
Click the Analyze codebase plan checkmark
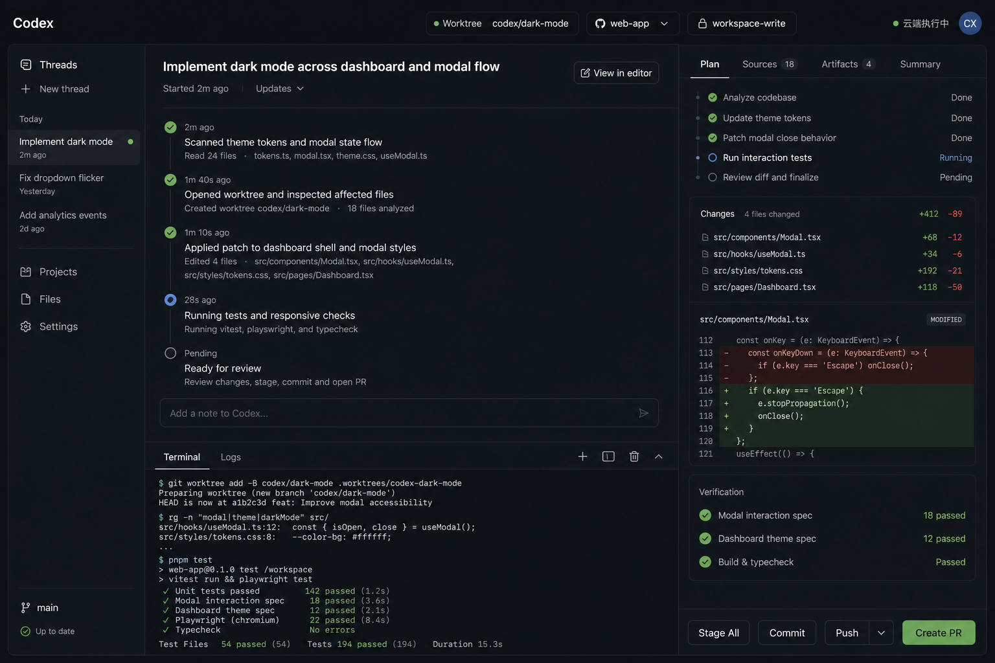(713, 98)
